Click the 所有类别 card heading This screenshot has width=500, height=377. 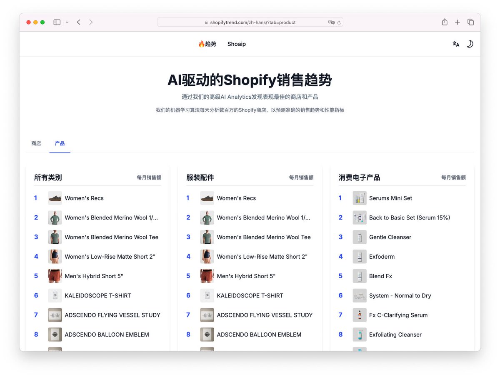(48, 177)
